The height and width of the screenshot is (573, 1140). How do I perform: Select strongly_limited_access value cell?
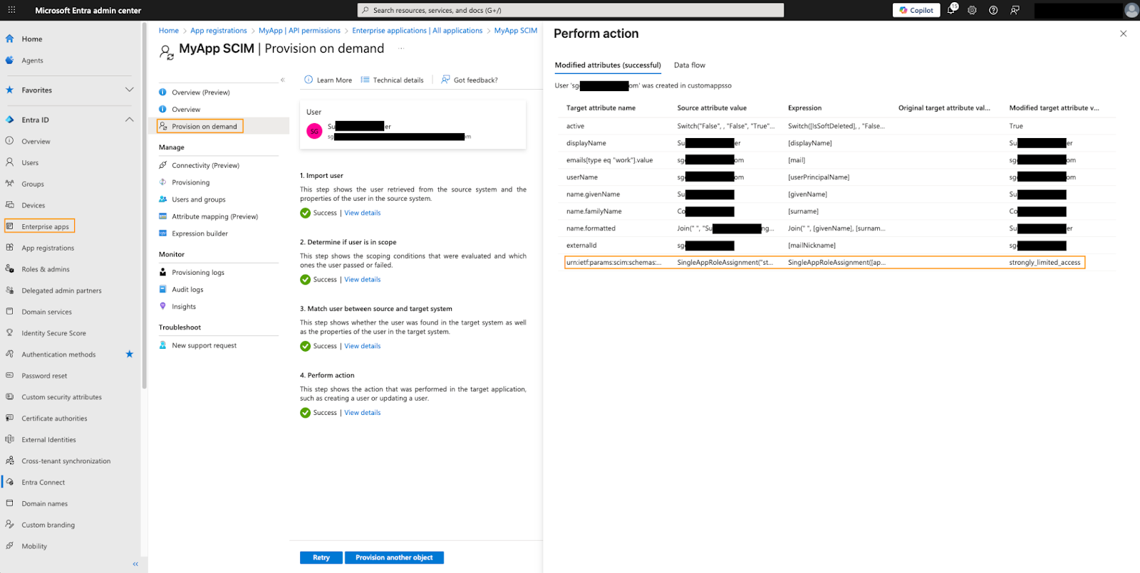pyautogui.click(x=1045, y=263)
